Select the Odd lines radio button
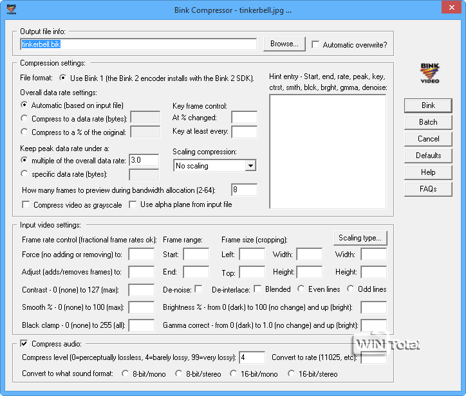Viewport: 466px width, 396px height. point(351,289)
